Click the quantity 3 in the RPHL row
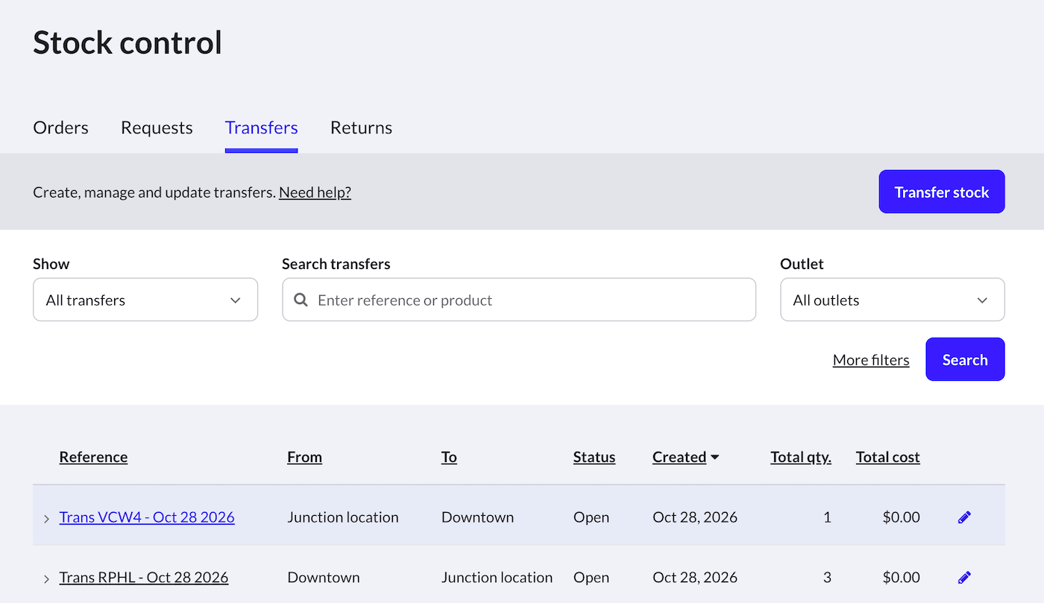 (827, 578)
